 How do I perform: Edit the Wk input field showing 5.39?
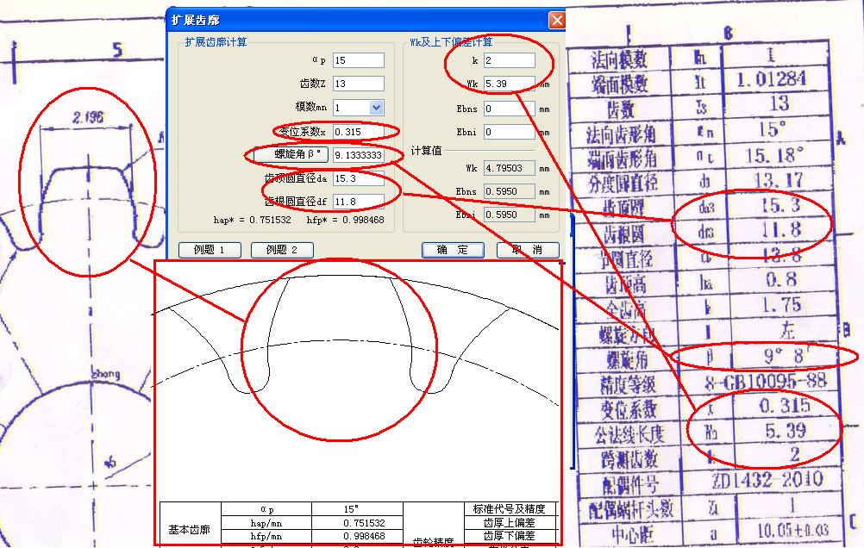click(x=509, y=84)
